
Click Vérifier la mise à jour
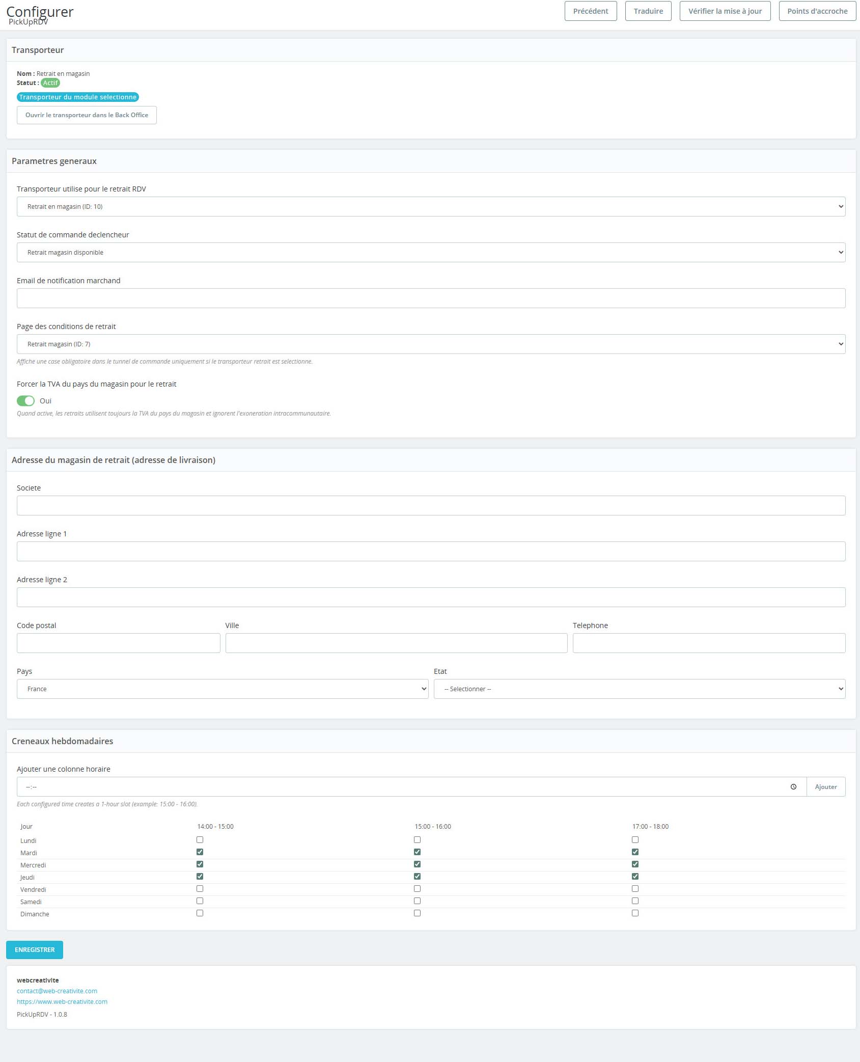(x=725, y=11)
